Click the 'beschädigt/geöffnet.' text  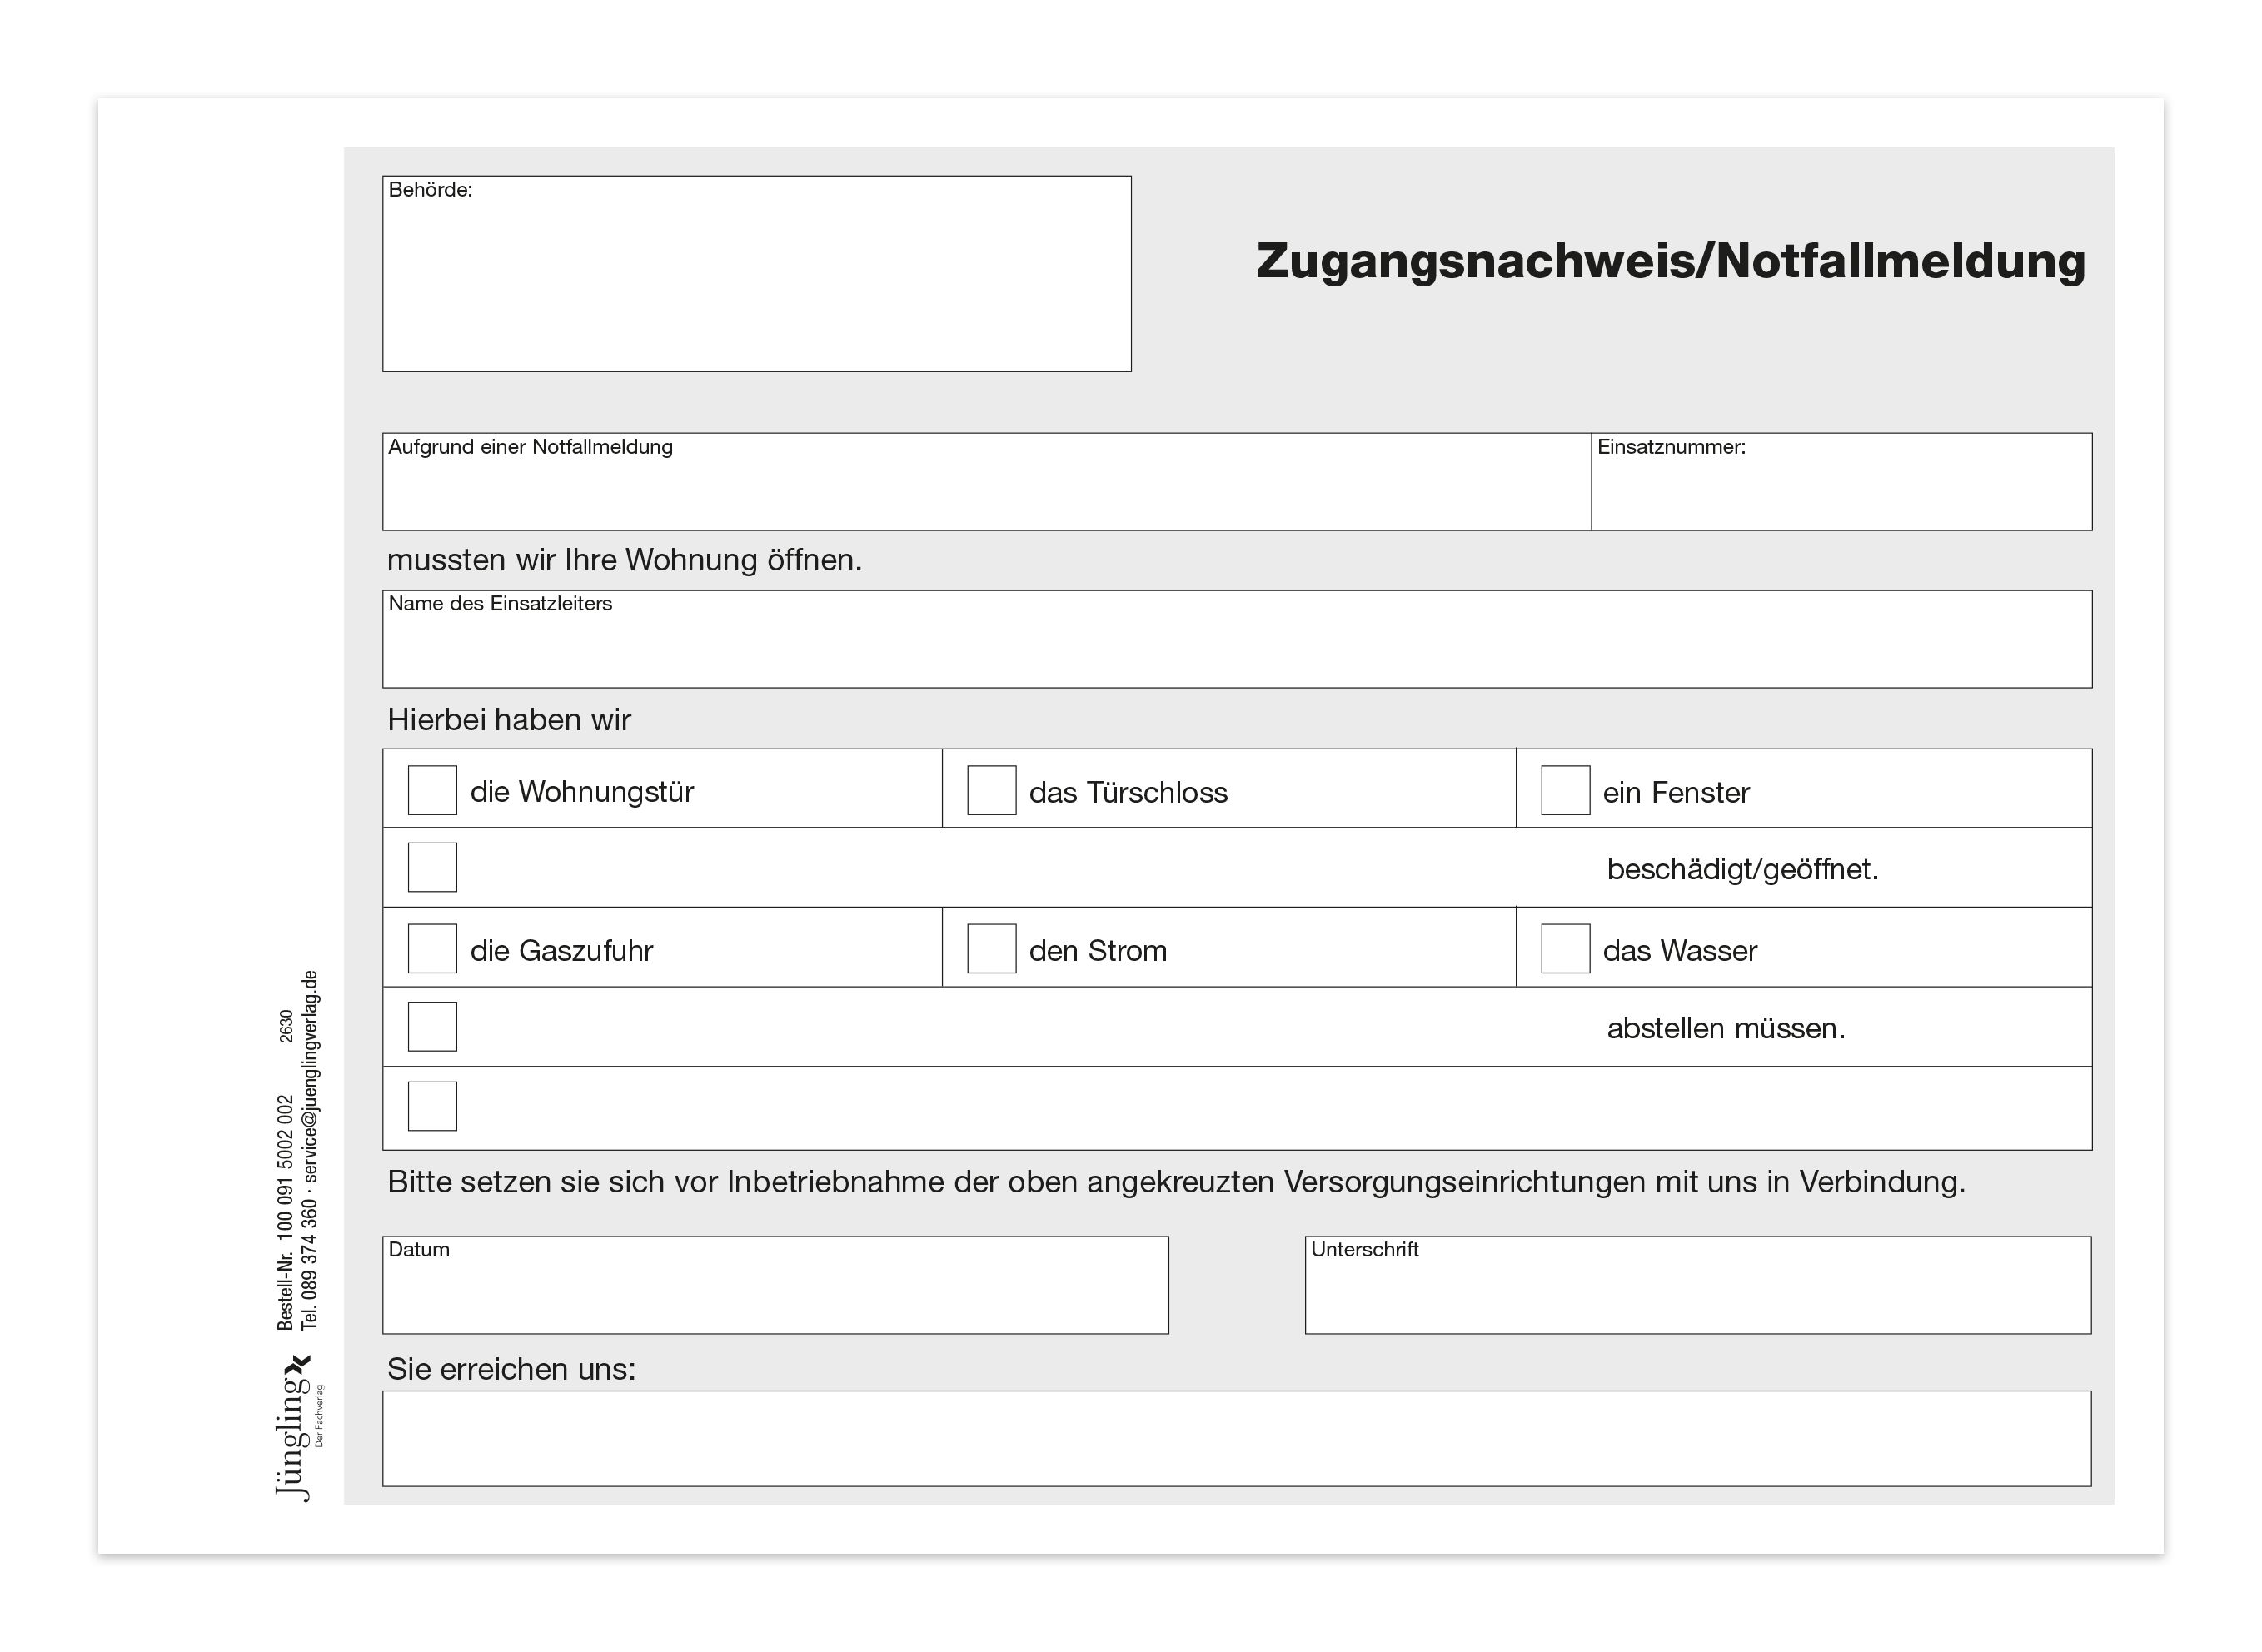pos(1743,870)
